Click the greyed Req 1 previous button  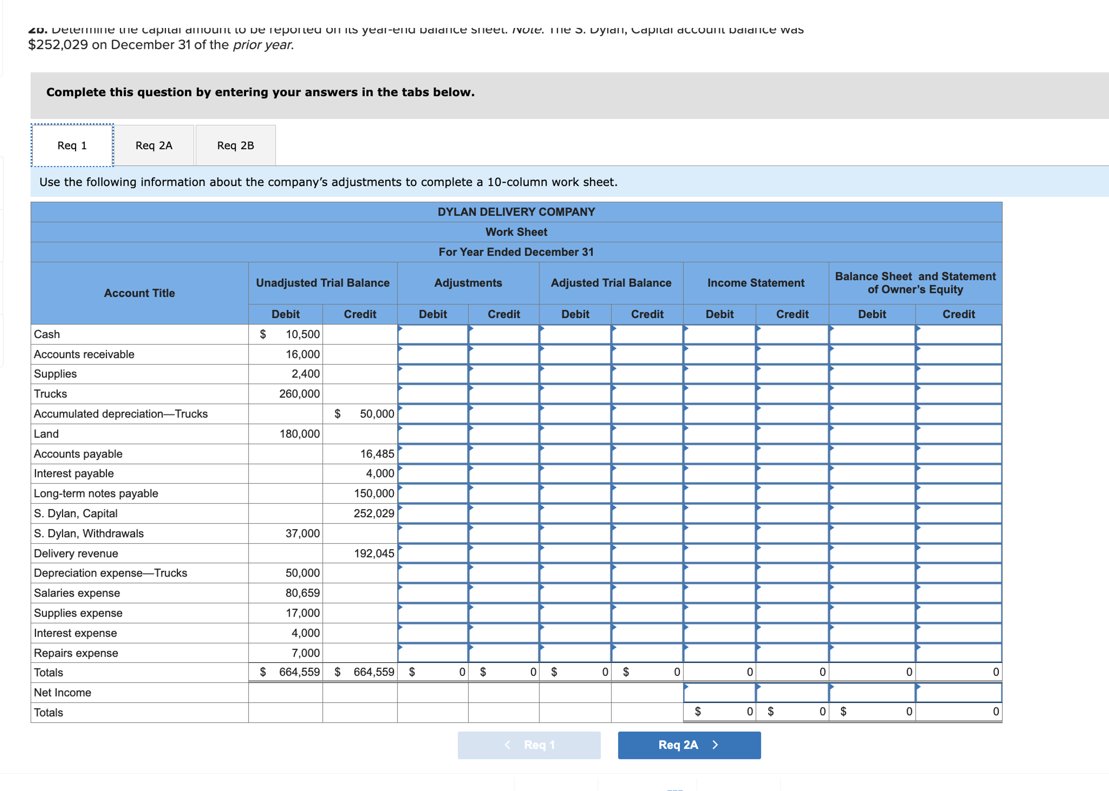click(x=529, y=745)
